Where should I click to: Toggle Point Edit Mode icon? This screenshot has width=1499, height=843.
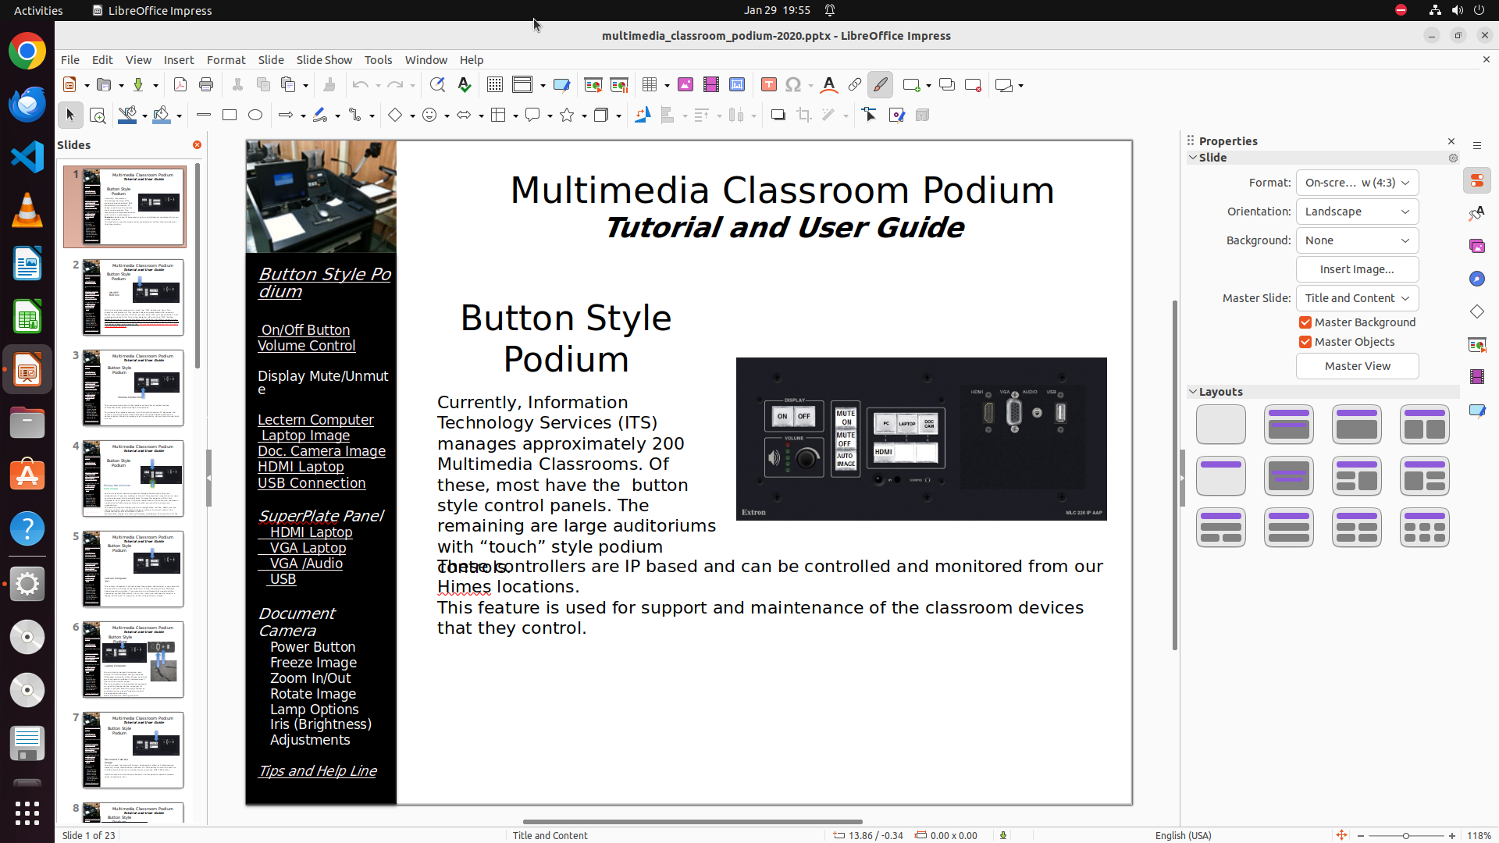click(869, 116)
